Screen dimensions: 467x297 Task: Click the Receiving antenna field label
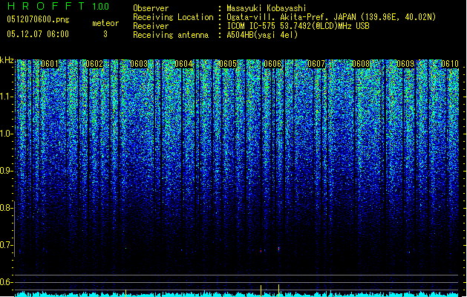coord(171,35)
